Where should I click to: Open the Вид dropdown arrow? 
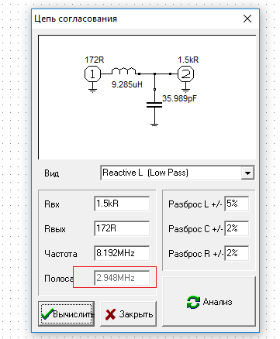coord(247,173)
